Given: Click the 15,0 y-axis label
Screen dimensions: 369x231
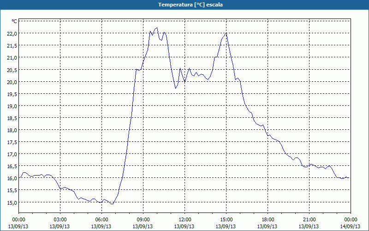Looking at the screenshot, I should pyautogui.click(x=12, y=202).
